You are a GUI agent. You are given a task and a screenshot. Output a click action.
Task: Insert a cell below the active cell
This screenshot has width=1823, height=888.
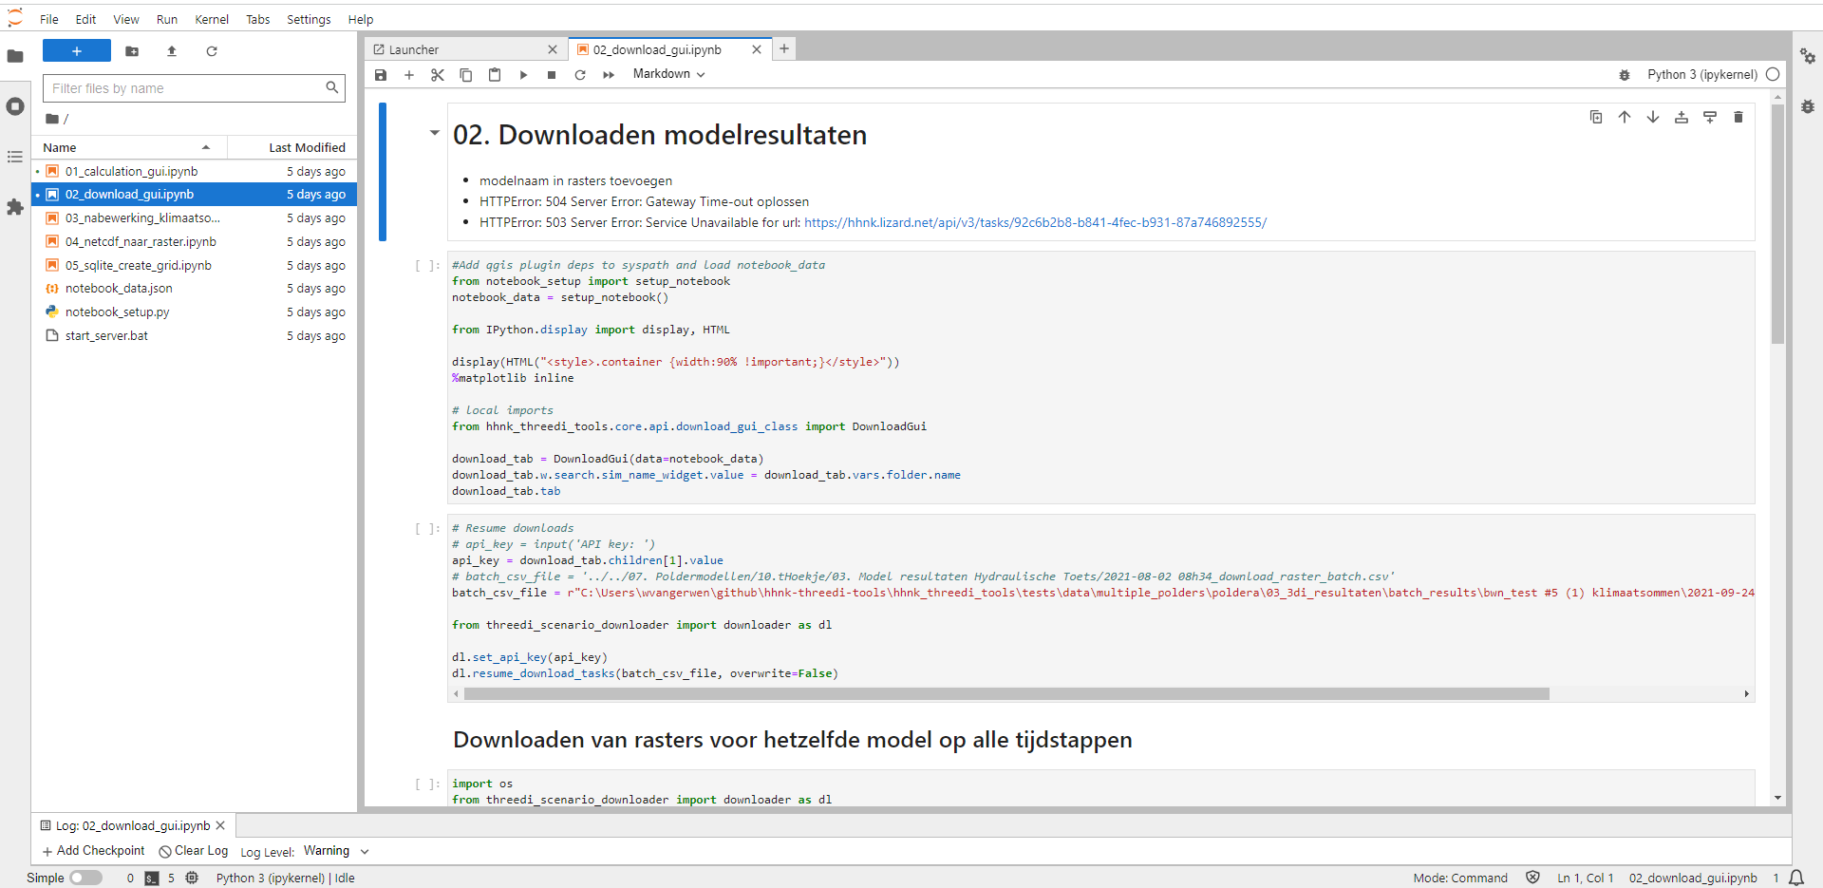pos(1710,117)
